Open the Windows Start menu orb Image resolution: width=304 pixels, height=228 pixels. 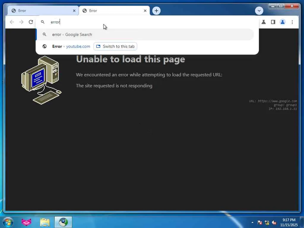coord(8,222)
